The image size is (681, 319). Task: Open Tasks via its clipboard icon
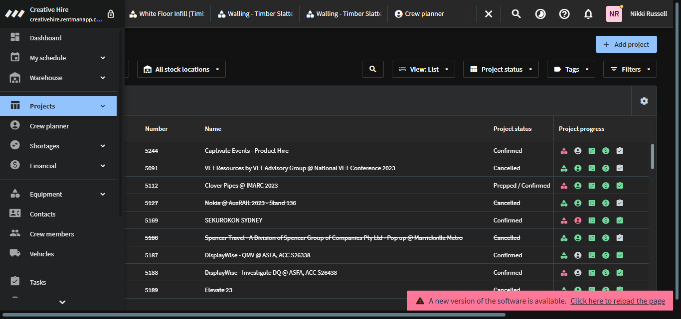coord(15,282)
